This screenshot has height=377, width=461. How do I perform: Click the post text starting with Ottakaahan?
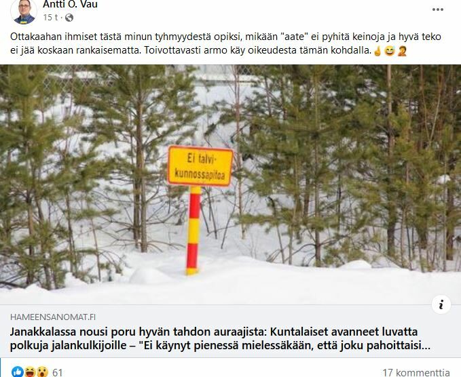pyautogui.click(x=225, y=44)
